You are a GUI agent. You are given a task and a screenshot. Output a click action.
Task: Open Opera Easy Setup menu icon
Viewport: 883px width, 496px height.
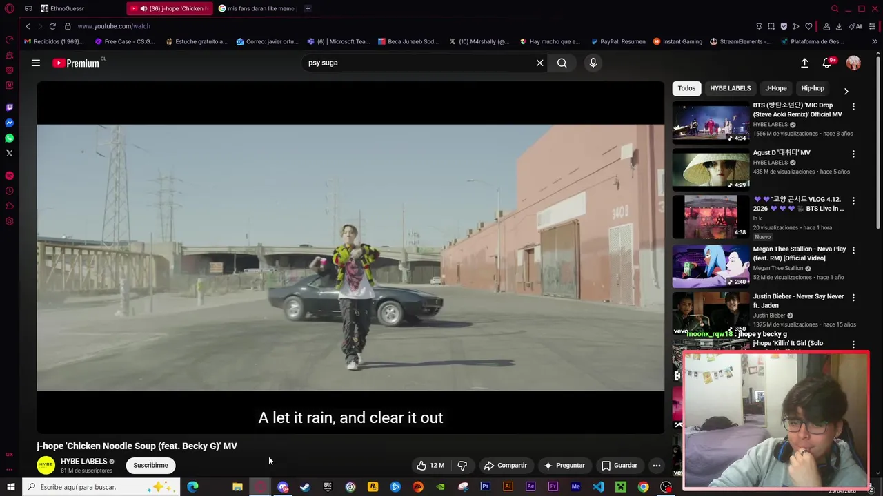coord(873,26)
